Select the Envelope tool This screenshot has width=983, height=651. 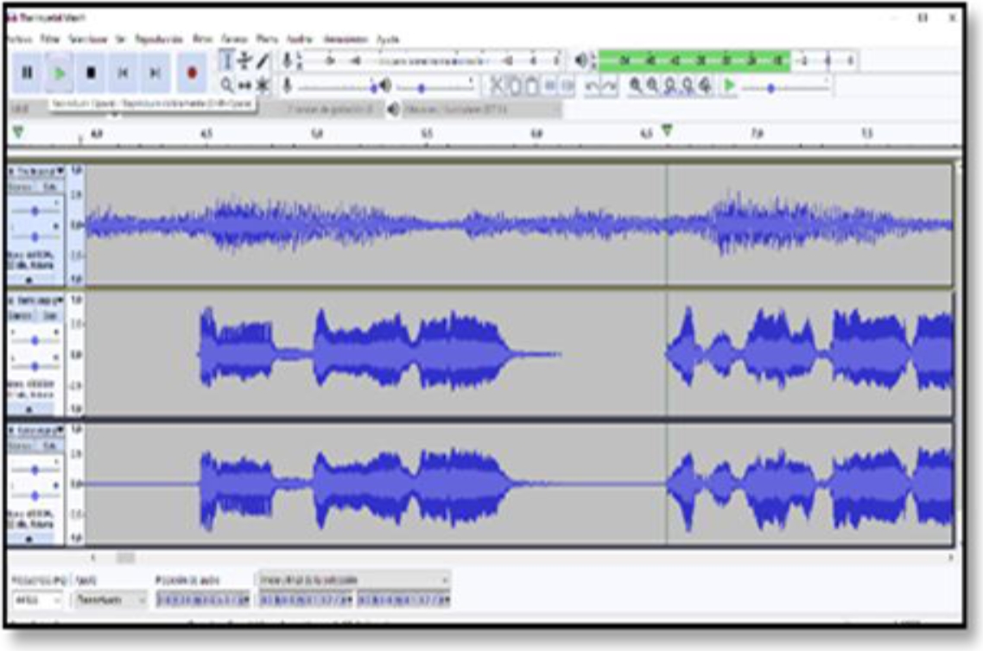click(x=244, y=60)
